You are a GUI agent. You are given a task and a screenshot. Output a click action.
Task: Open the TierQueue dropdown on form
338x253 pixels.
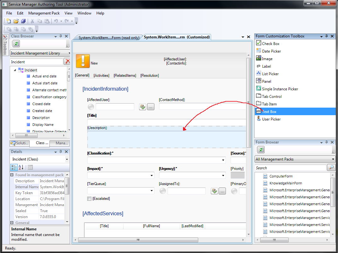152,191
